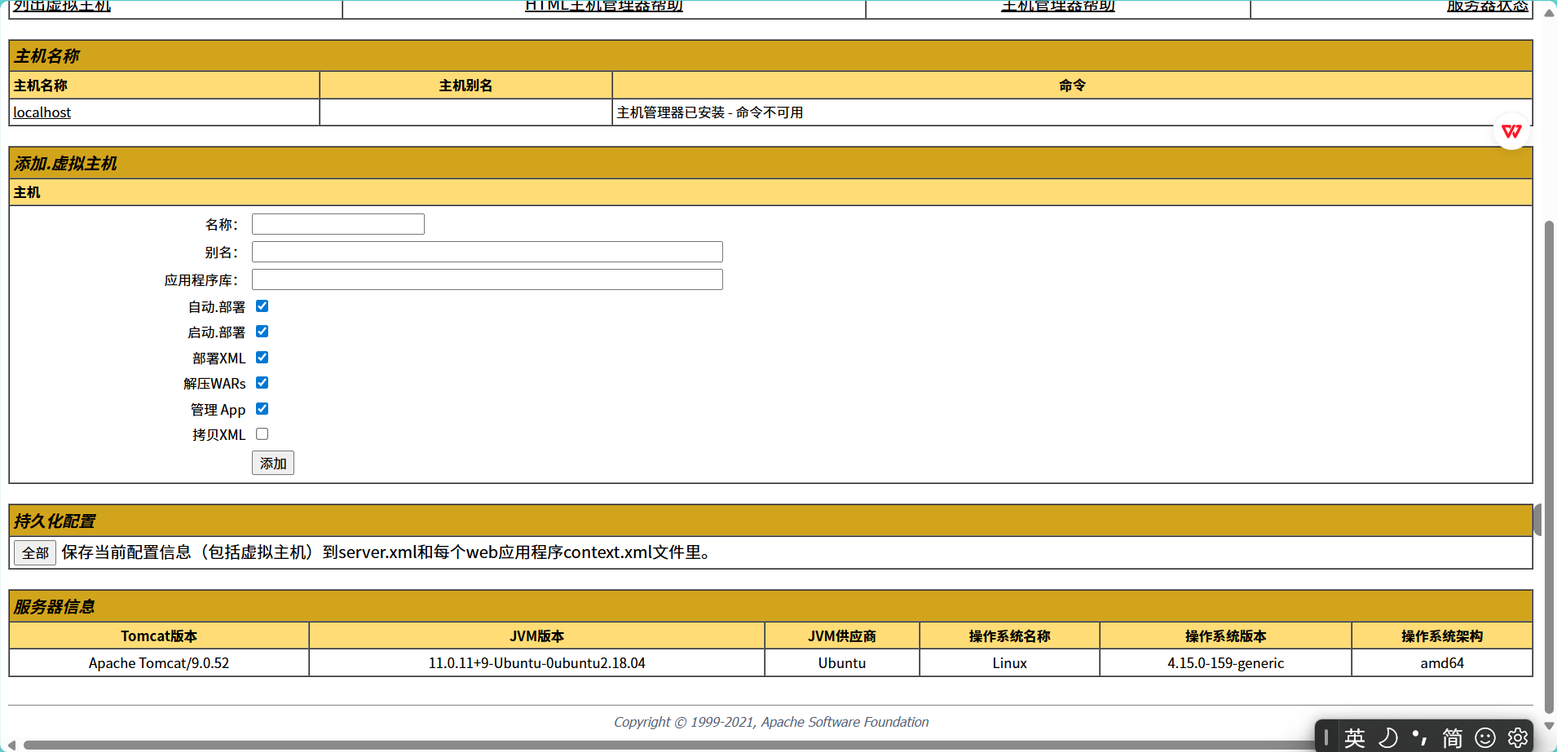This screenshot has width=1557, height=752.
Task: Click the 命令 column header
Action: point(1073,86)
